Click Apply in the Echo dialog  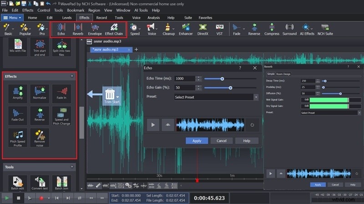[197, 141]
